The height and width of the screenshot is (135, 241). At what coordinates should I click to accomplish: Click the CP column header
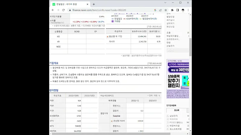(x=95, y=31)
